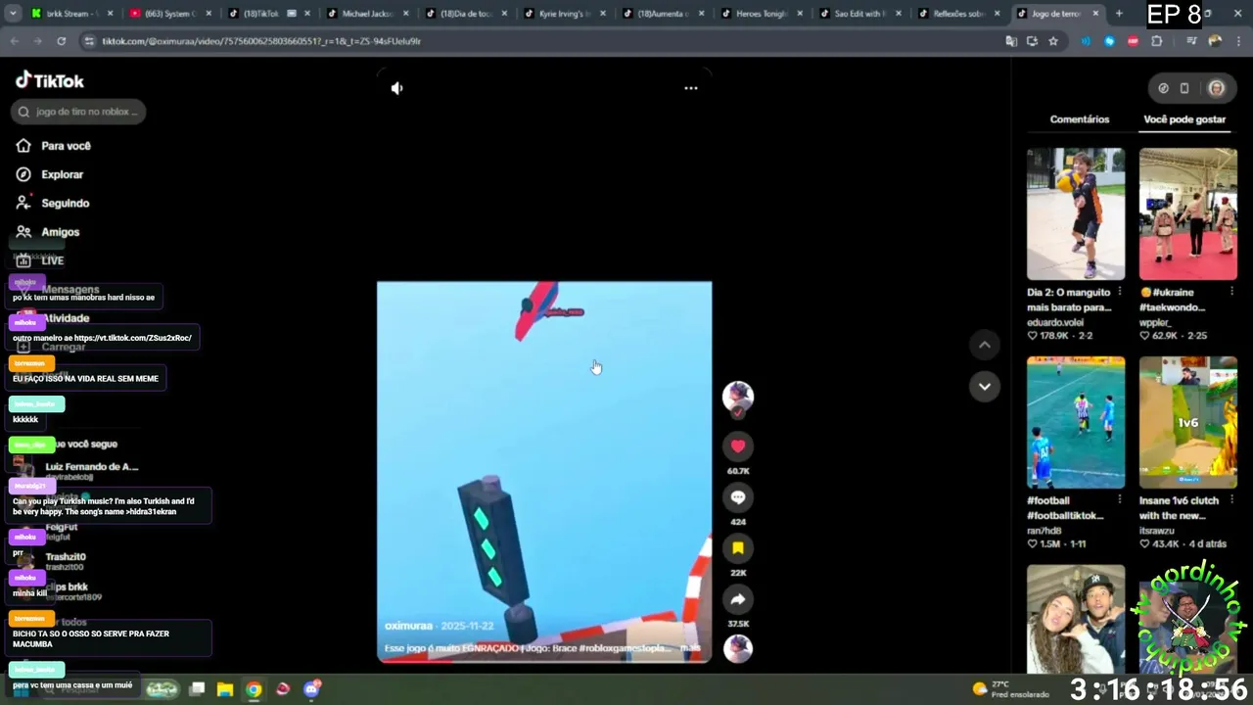This screenshot has width=1253, height=705.
Task: Open a new browser tab
Action: (x=1119, y=14)
